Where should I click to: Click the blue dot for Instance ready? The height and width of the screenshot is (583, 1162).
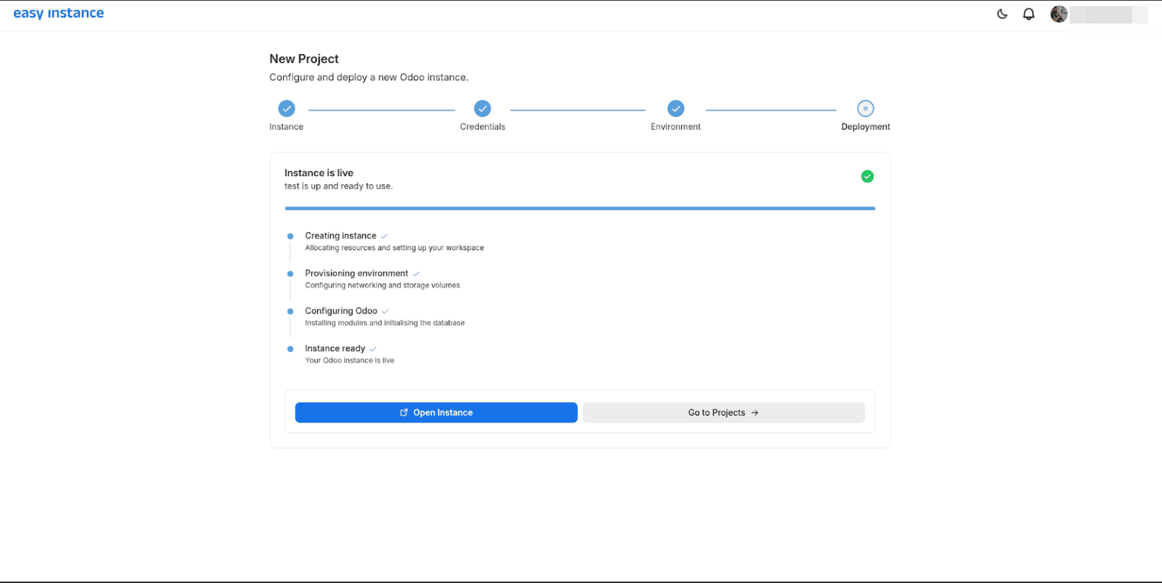pyautogui.click(x=290, y=349)
